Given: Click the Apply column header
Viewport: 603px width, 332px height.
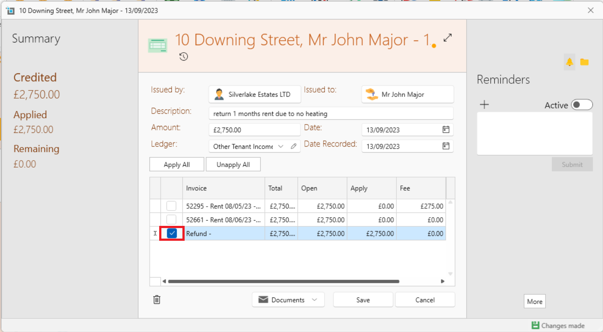Looking at the screenshot, I should [372, 188].
